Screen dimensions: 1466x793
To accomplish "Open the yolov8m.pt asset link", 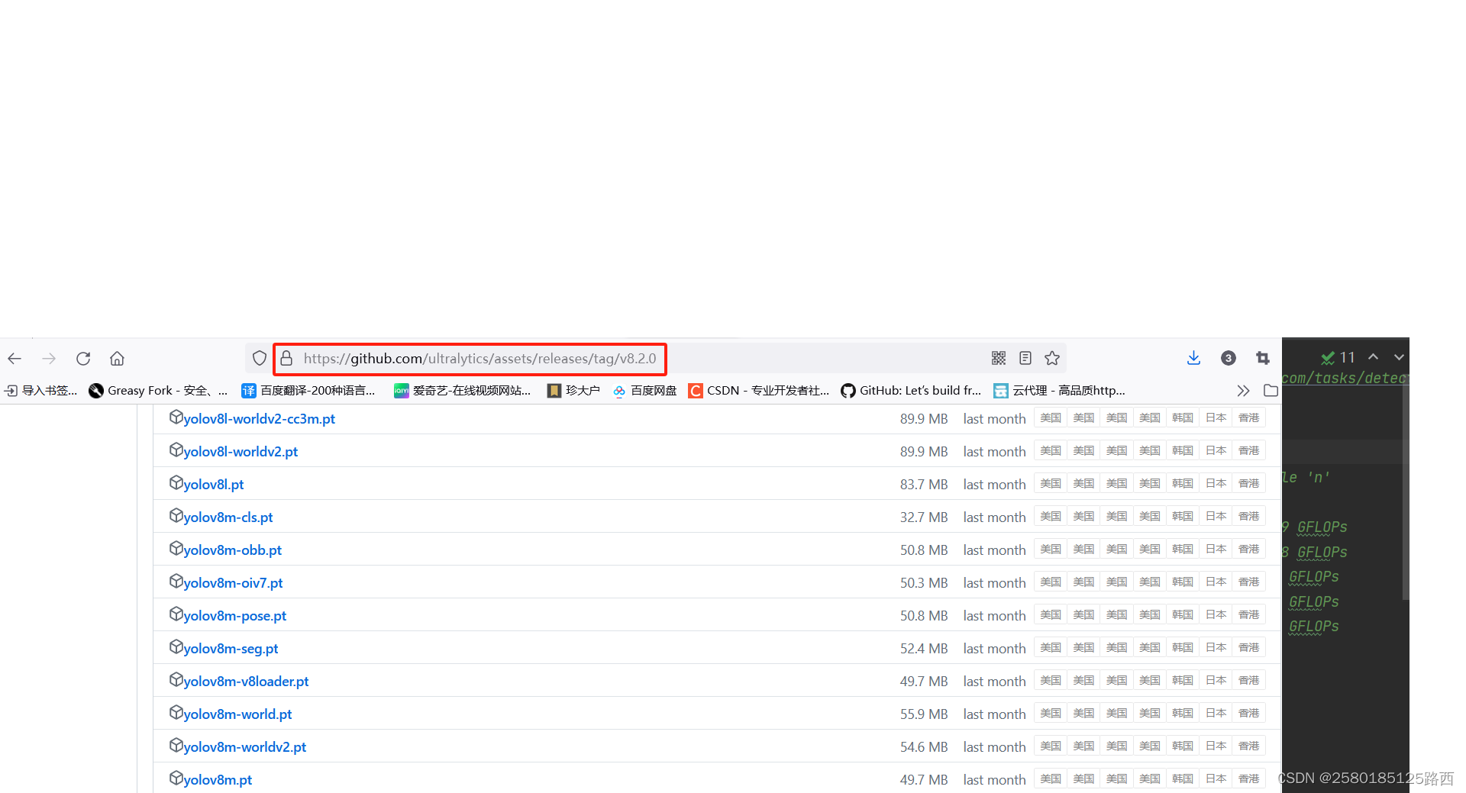I will tap(218, 780).
